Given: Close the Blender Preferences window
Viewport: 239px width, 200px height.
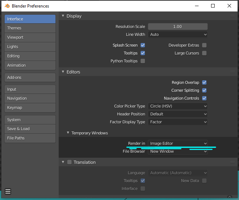Looking at the screenshot, I should click(229, 6).
